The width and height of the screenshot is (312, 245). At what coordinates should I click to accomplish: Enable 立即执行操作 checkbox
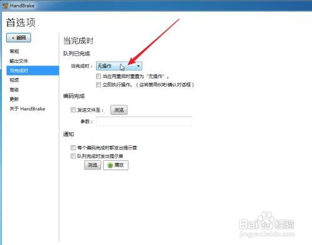pyautogui.click(x=99, y=85)
